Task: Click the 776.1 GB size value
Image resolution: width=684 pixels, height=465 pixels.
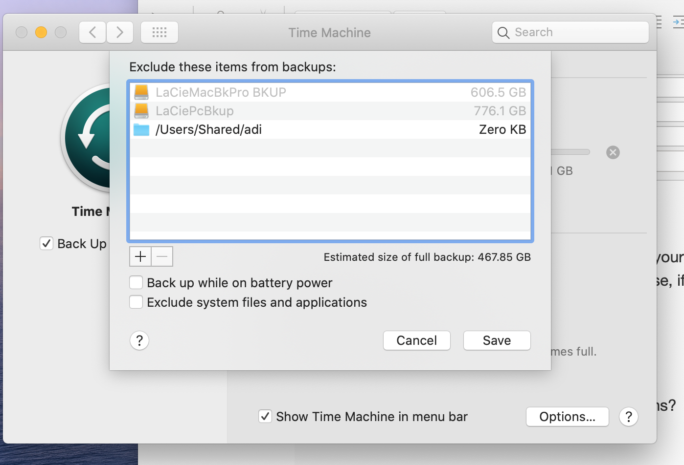Action: (x=500, y=111)
